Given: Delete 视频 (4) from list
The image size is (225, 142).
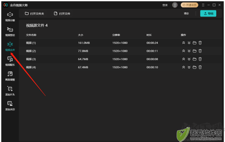Looking at the screenshot, I should (x=200, y=67).
